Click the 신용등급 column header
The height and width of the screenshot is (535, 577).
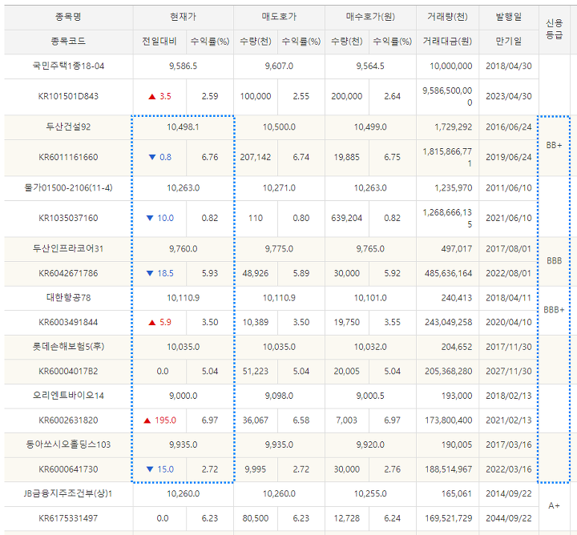pos(555,29)
